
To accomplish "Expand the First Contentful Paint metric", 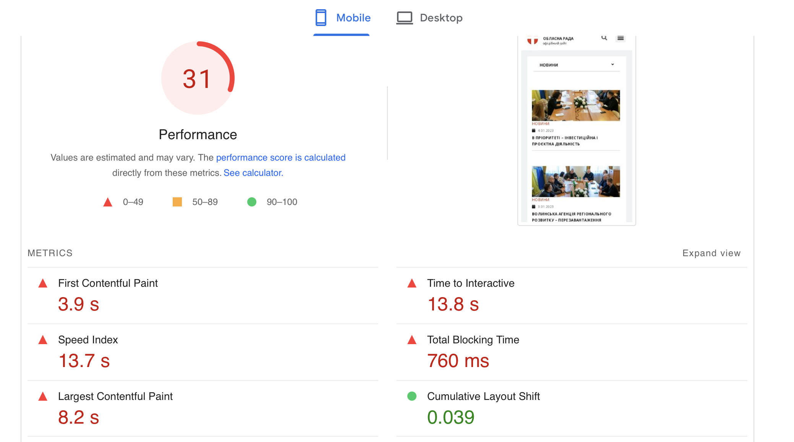I will pos(108,283).
